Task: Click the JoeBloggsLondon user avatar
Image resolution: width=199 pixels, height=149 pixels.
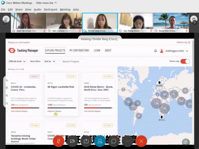Action: click(x=162, y=51)
